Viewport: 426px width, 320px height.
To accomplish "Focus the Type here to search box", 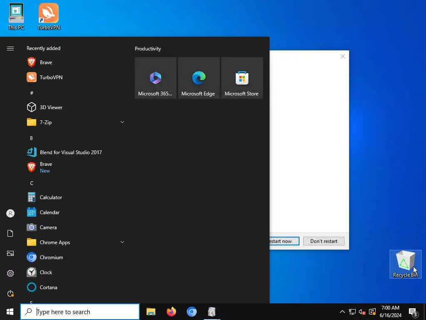I will pos(80,312).
